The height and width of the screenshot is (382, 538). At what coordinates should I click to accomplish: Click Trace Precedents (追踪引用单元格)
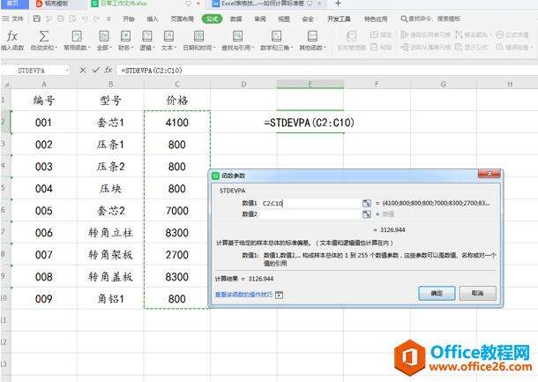pyautogui.click(x=425, y=34)
